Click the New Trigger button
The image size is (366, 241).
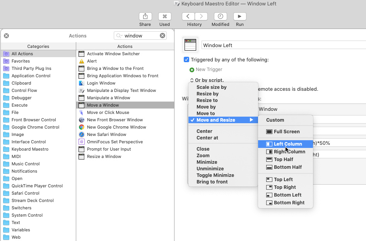206,70
